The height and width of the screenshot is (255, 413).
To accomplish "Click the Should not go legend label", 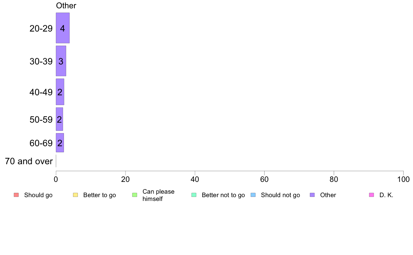I will [x=280, y=195].
